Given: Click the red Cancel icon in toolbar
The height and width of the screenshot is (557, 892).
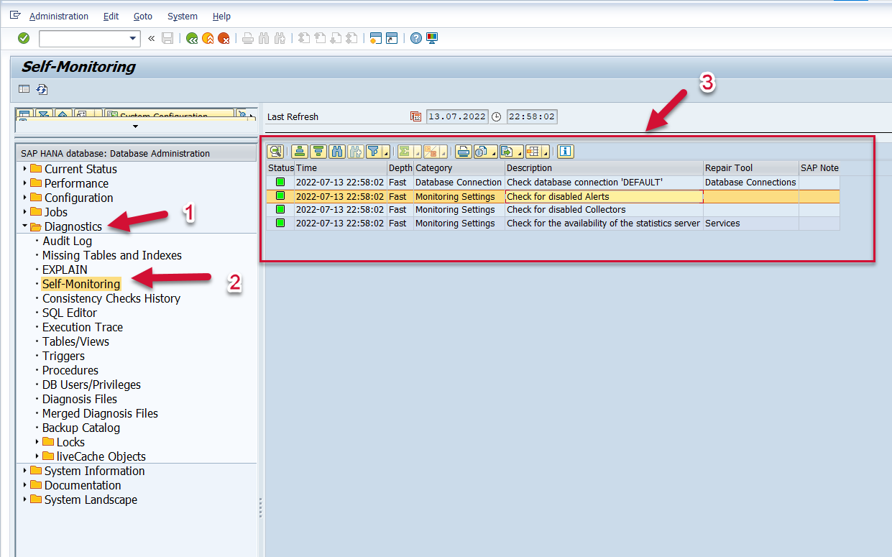Looking at the screenshot, I should (x=224, y=38).
